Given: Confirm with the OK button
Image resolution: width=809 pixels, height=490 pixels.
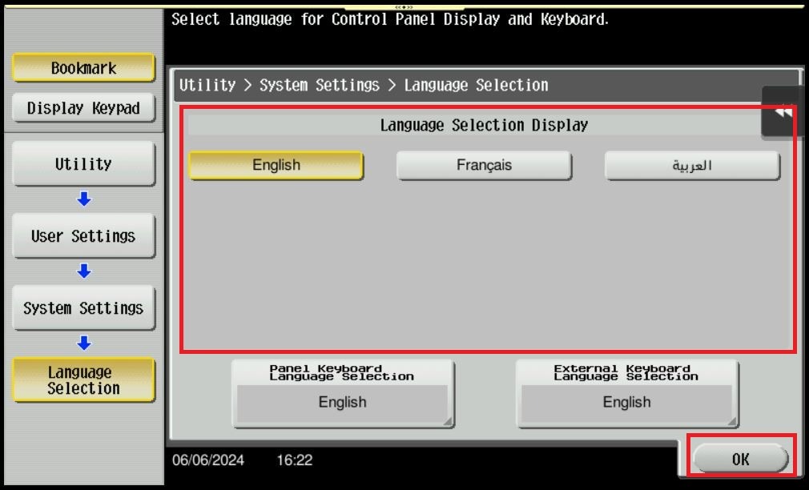Looking at the screenshot, I should pyautogui.click(x=740, y=459).
